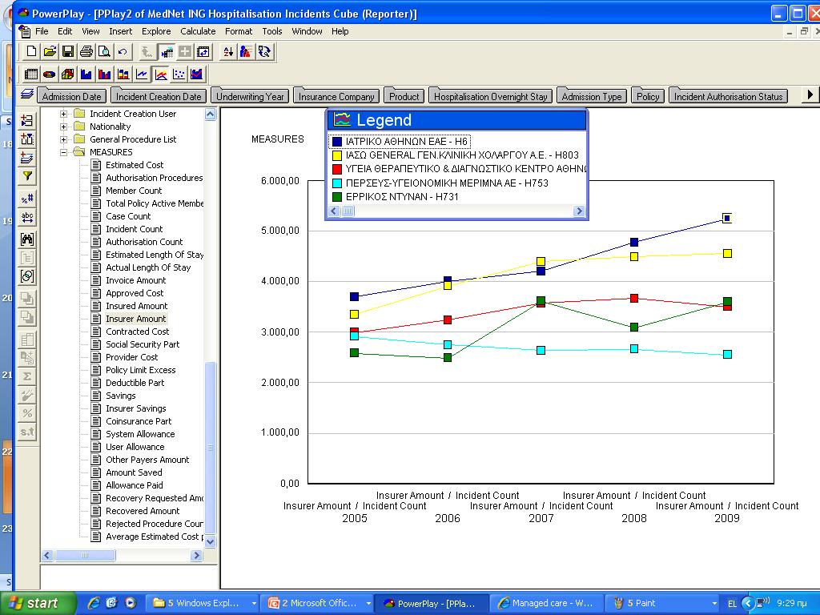The height and width of the screenshot is (615, 820).
Task: Click the linked circles icon in sidebar
Action: (27, 276)
